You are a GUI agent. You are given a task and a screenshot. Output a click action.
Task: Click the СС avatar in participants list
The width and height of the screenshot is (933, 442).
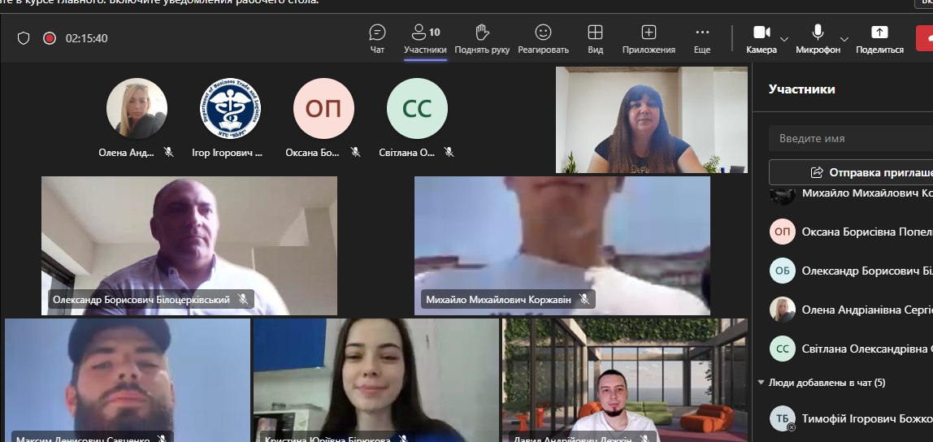coord(783,349)
